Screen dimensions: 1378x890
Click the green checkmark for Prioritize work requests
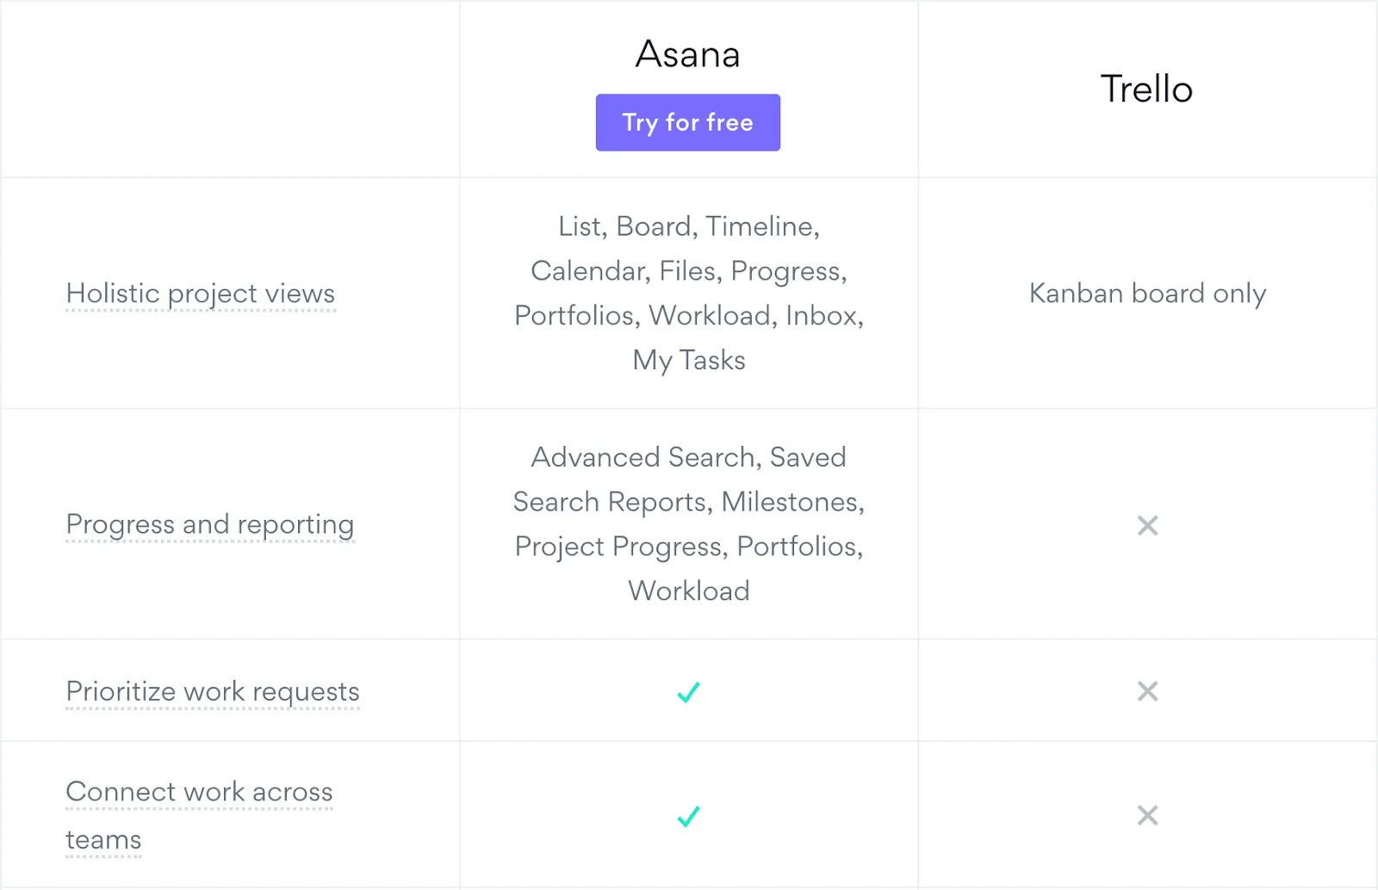pyautogui.click(x=688, y=691)
